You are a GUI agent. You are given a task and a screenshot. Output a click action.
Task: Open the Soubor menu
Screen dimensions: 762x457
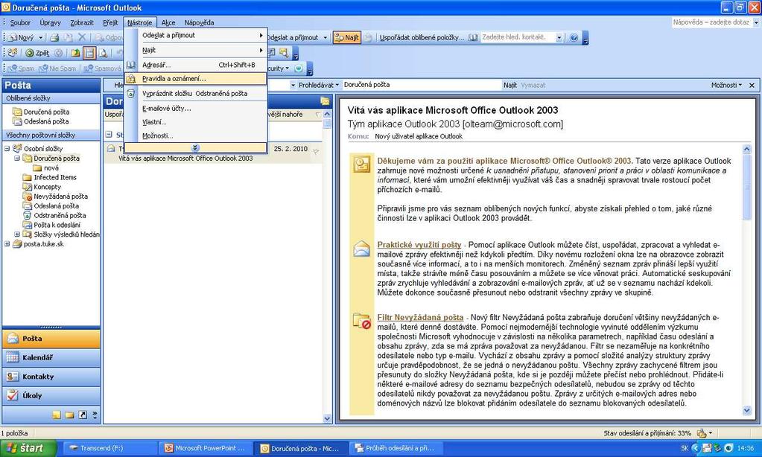pos(20,22)
